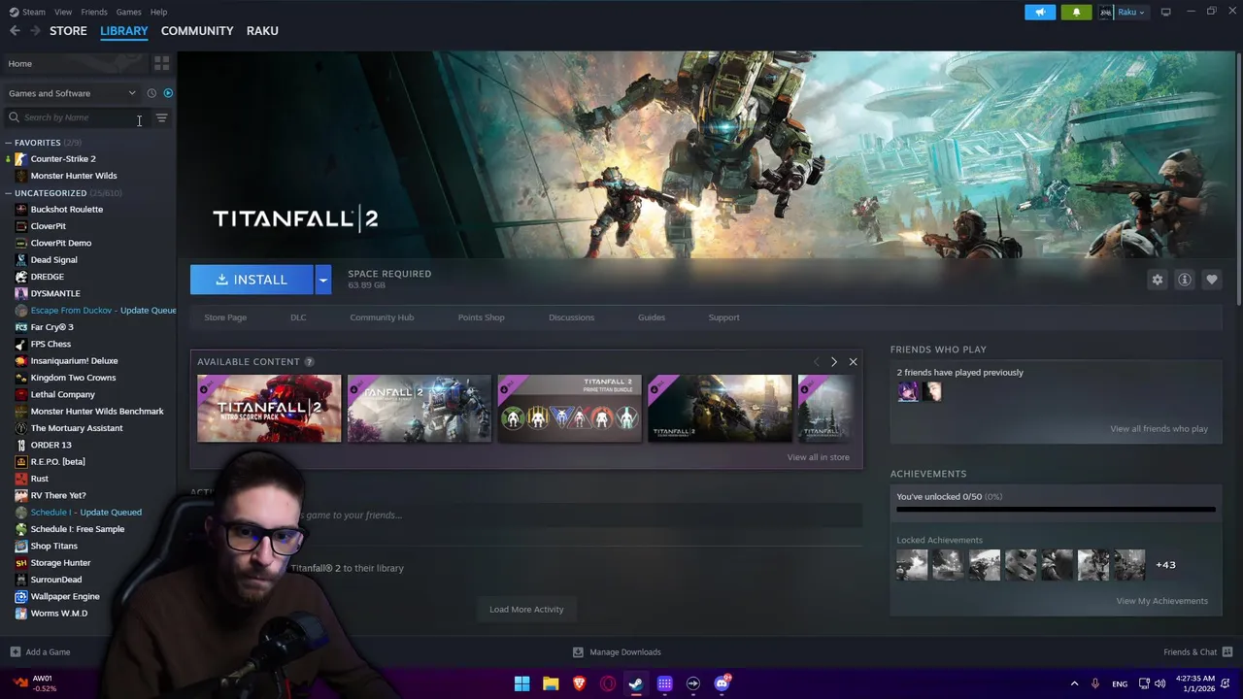Open Windows Start menu
Screen dimensions: 1243x699
tap(521, 683)
